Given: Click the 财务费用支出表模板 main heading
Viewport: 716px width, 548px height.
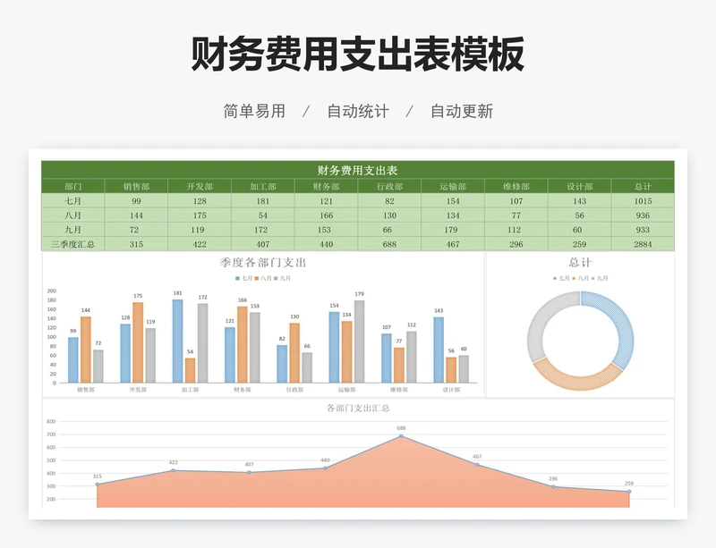Looking at the screenshot, I should tap(357, 54).
